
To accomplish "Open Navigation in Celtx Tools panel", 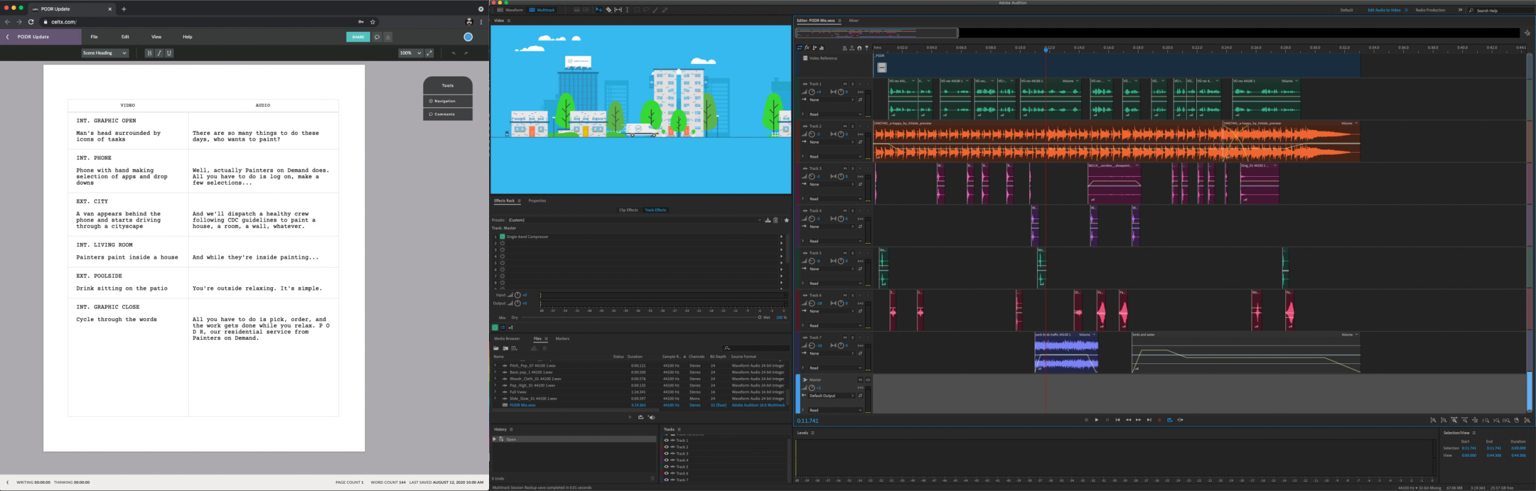I will pyautogui.click(x=448, y=101).
